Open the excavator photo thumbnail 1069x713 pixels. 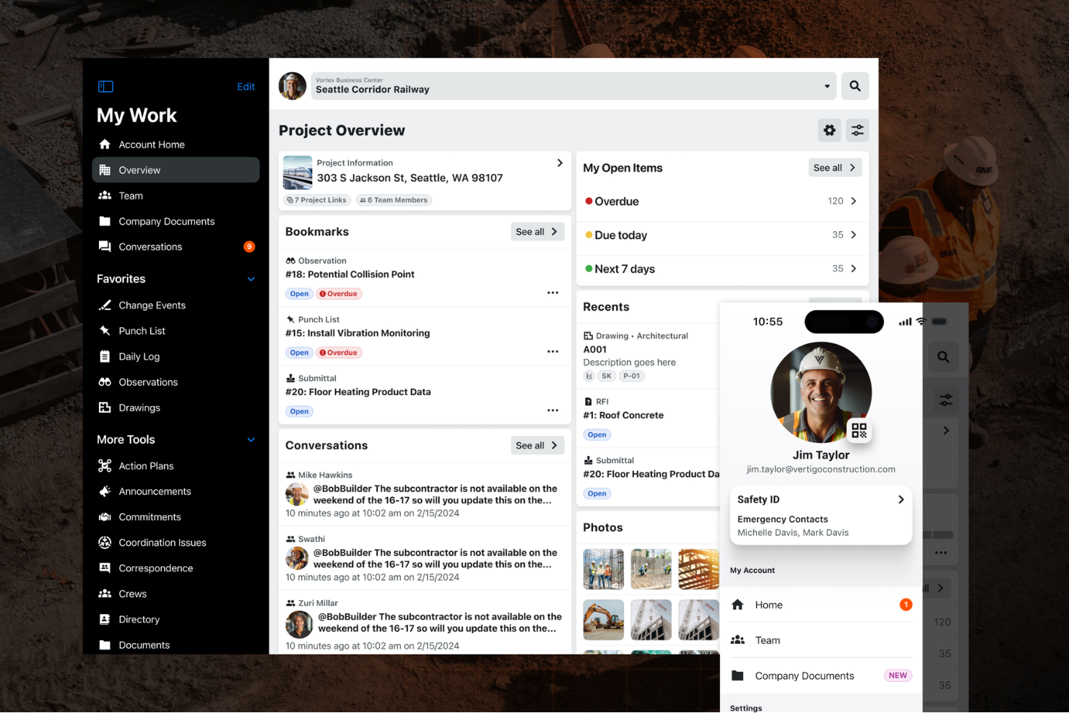click(x=603, y=619)
